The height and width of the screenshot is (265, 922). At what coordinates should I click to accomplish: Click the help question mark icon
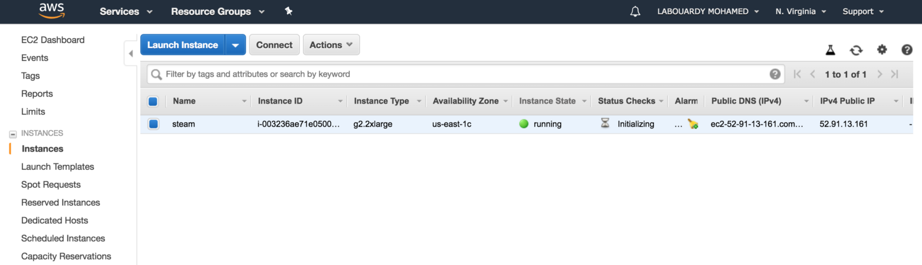click(x=906, y=50)
